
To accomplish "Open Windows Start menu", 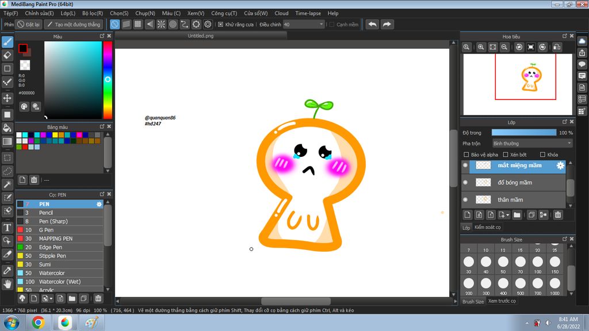I will tap(12, 322).
